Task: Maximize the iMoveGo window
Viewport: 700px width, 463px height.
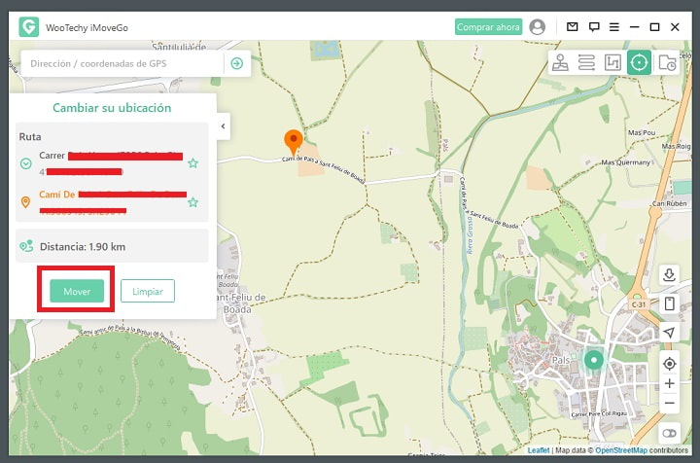Action: coord(654,27)
